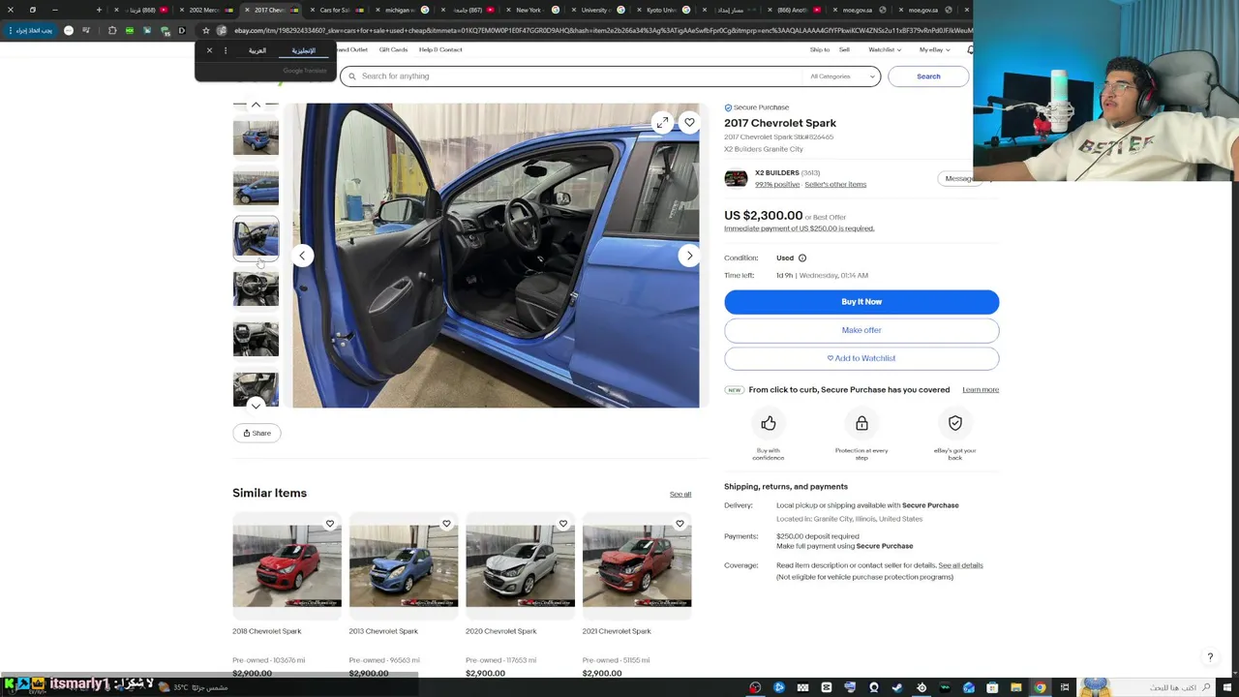Click the X2 Builders seller logo
Screen dimensions: 1239x697
click(736, 178)
